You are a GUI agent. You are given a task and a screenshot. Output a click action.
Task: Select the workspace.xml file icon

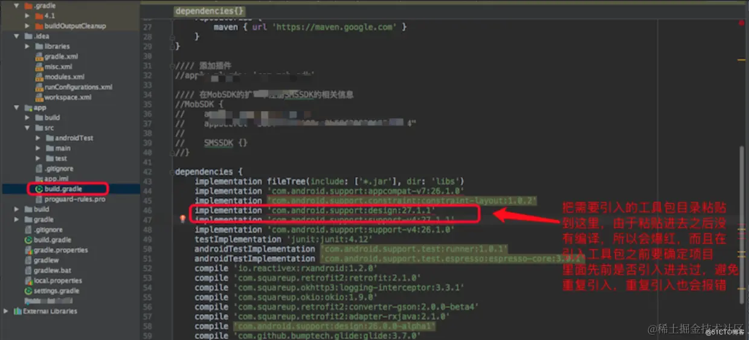coord(39,97)
